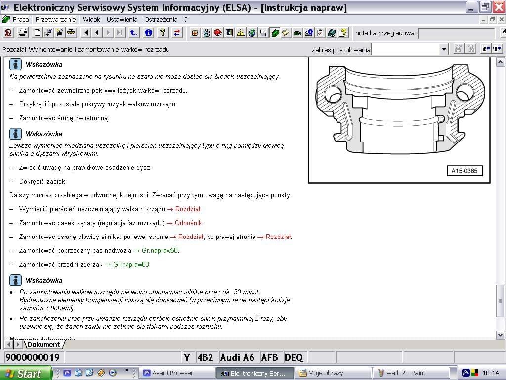Click the blank new document icon
Viewport: 506px width, 380px height.
[38, 32]
